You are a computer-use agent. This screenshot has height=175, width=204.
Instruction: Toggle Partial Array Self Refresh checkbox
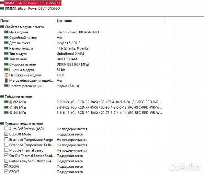[6, 161]
